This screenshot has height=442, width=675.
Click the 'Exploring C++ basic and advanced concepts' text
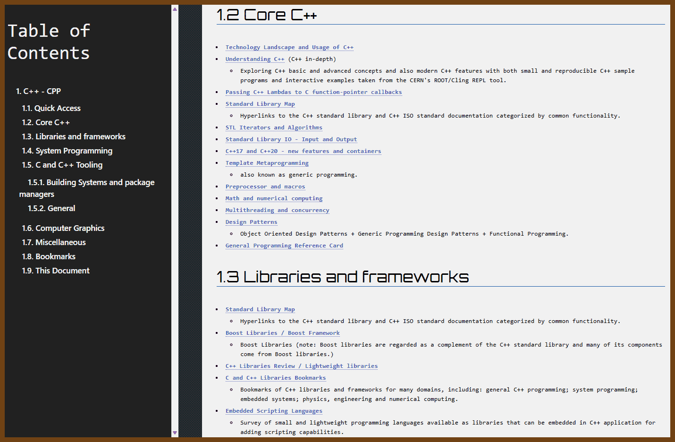coord(437,76)
